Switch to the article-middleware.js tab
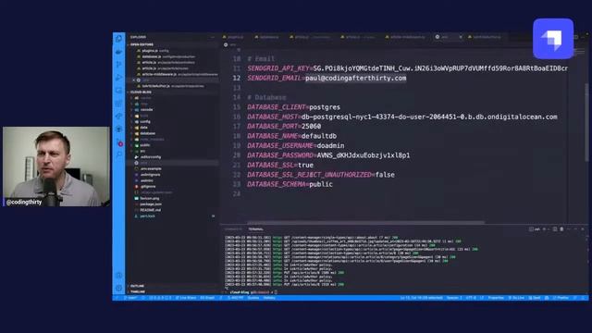 point(405,37)
